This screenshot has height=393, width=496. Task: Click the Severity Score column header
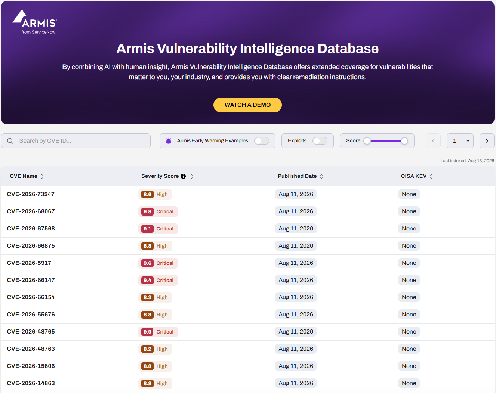160,176
